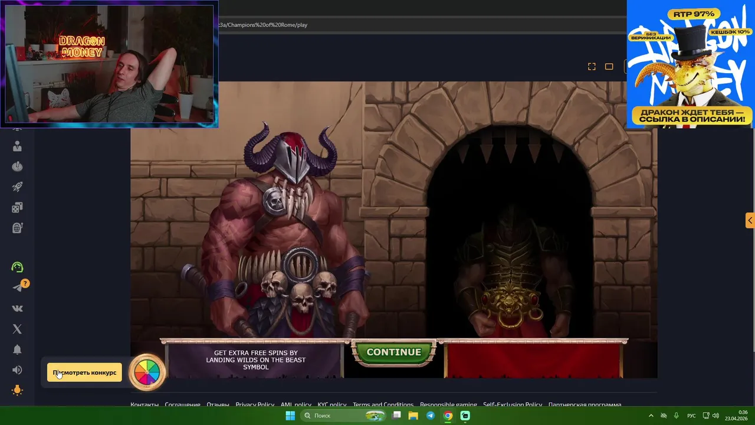
Task: Open the Responsible gaming footer link
Action: 448,405
